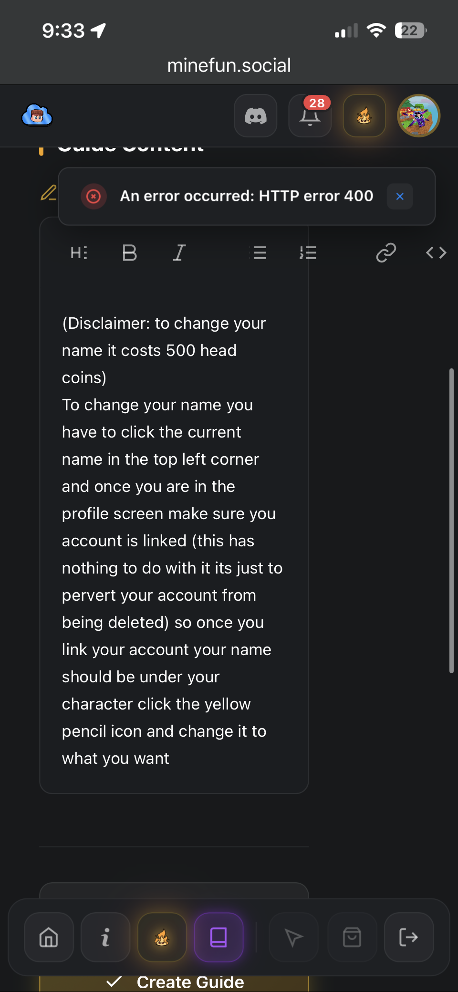Open the shop bag icon
458x992 pixels.
click(x=352, y=937)
